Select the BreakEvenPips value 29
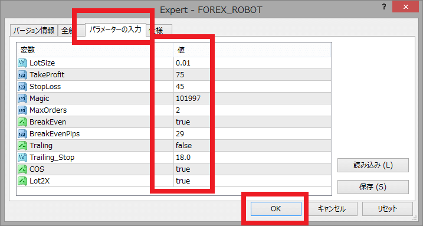The width and height of the screenshot is (423, 226). point(180,134)
